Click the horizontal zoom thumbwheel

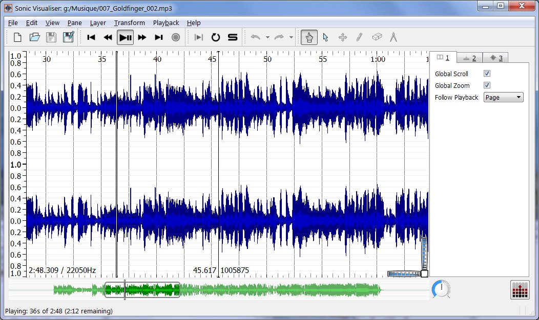(x=404, y=273)
